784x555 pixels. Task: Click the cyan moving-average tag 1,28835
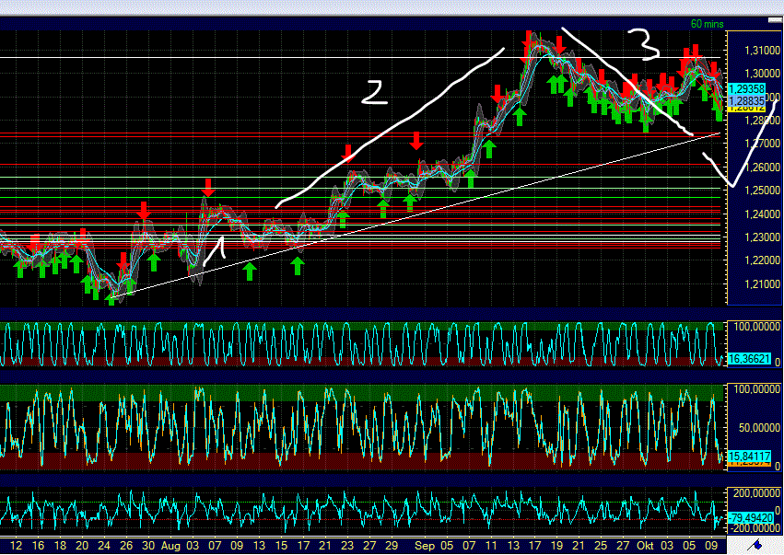click(748, 100)
